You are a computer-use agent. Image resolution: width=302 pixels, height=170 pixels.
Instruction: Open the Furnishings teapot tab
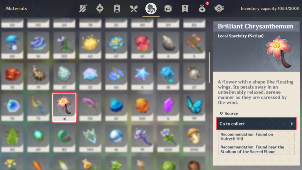(x=219, y=9)
